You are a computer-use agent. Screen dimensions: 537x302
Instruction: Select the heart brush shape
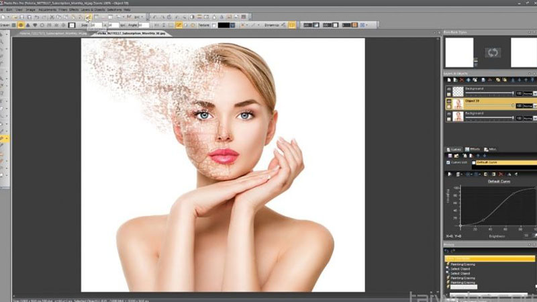[35, 25]
